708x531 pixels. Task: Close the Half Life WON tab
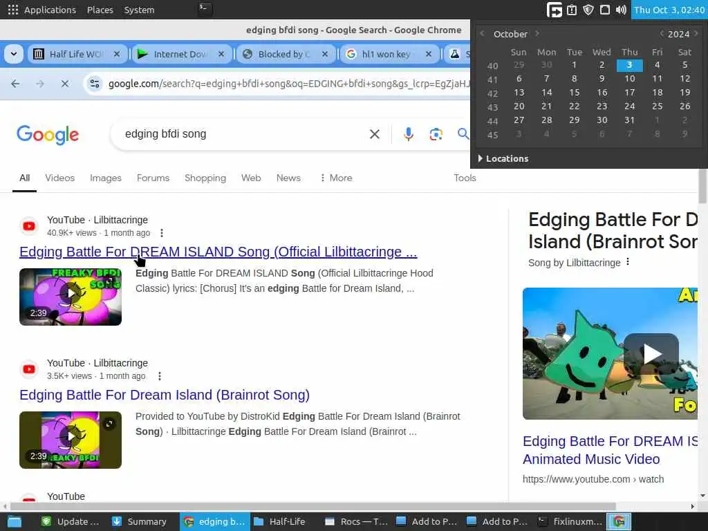pyautogui.click(x=117, y=54)
